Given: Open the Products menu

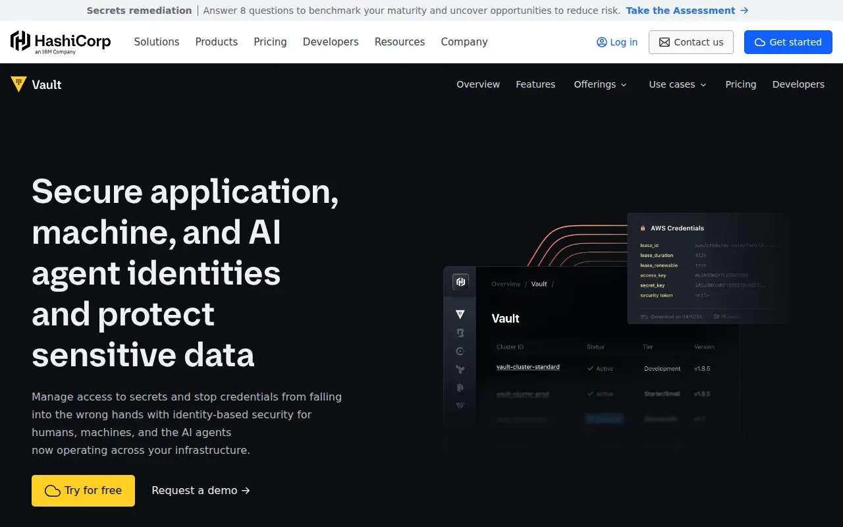Looking at the screenshot, I should click(x=217, y=42).
